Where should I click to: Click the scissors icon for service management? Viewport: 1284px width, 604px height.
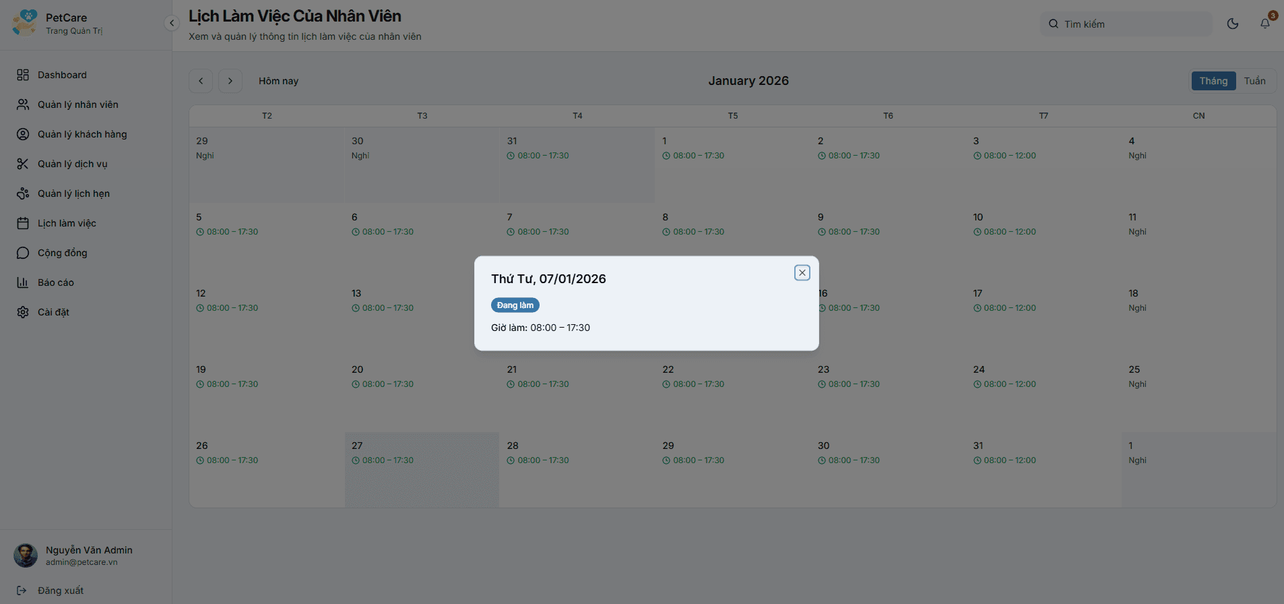click(23, 164)
